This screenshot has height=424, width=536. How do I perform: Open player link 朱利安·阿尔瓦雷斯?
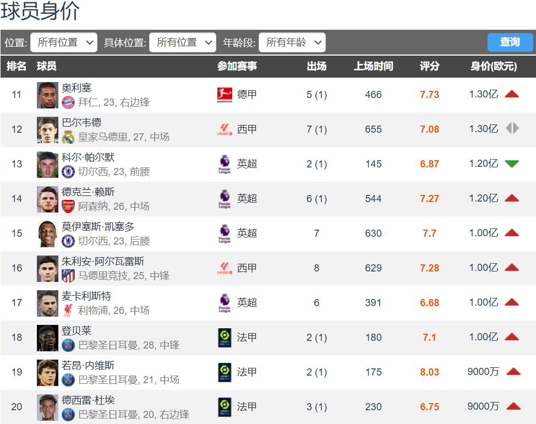103,261
